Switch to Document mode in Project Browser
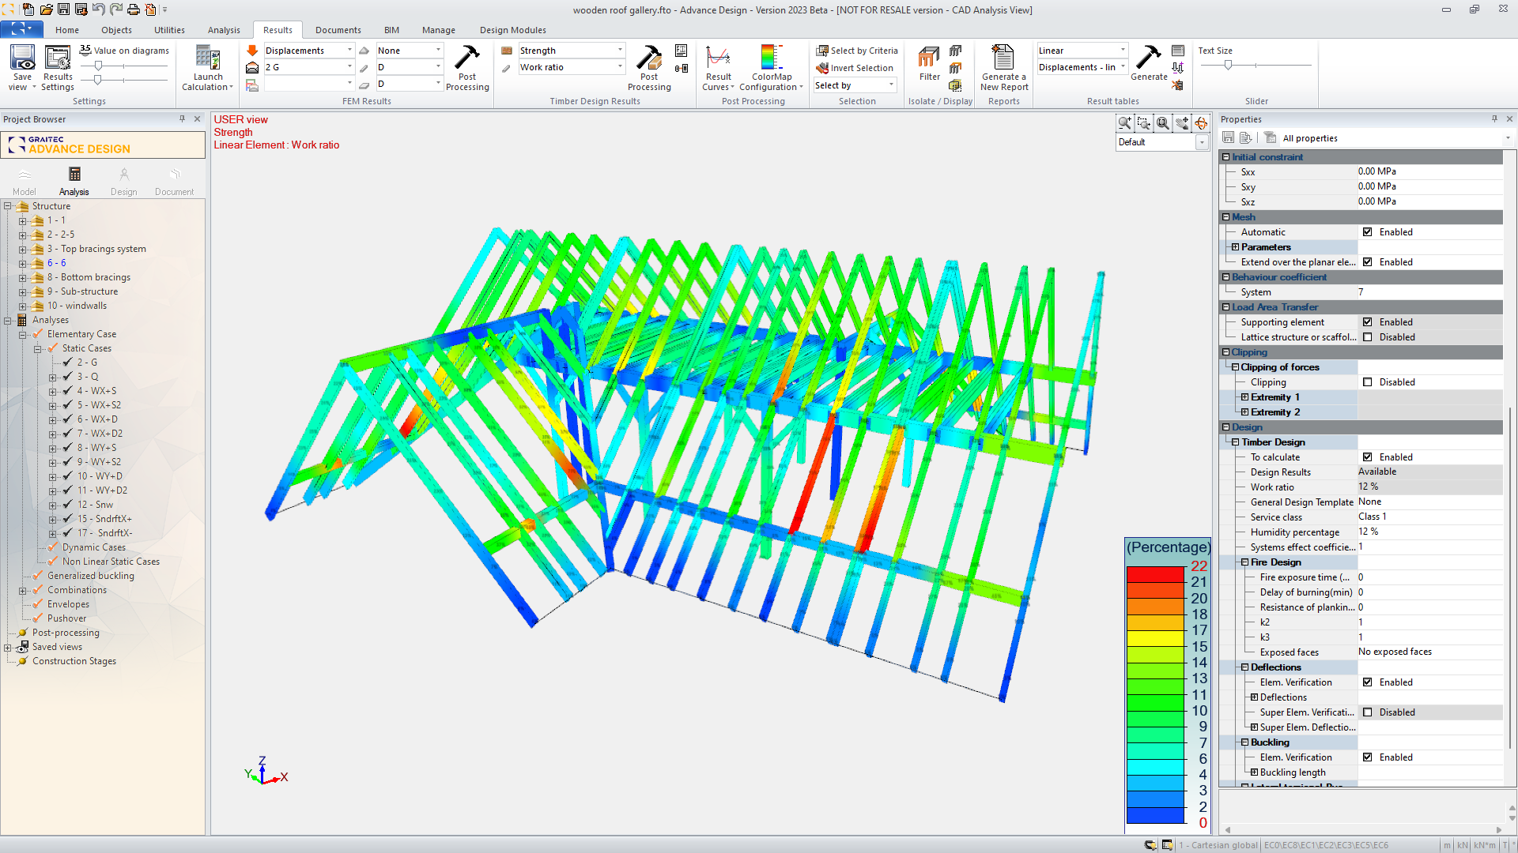Screen dimensions: 1518x853 (x=175, y=181)
